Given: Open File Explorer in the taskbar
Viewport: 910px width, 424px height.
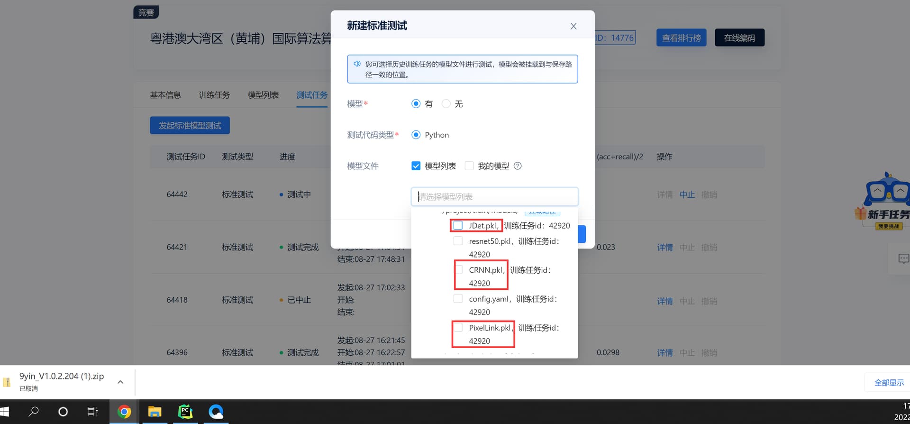Looking at the screenshot, I should [155, 412].
